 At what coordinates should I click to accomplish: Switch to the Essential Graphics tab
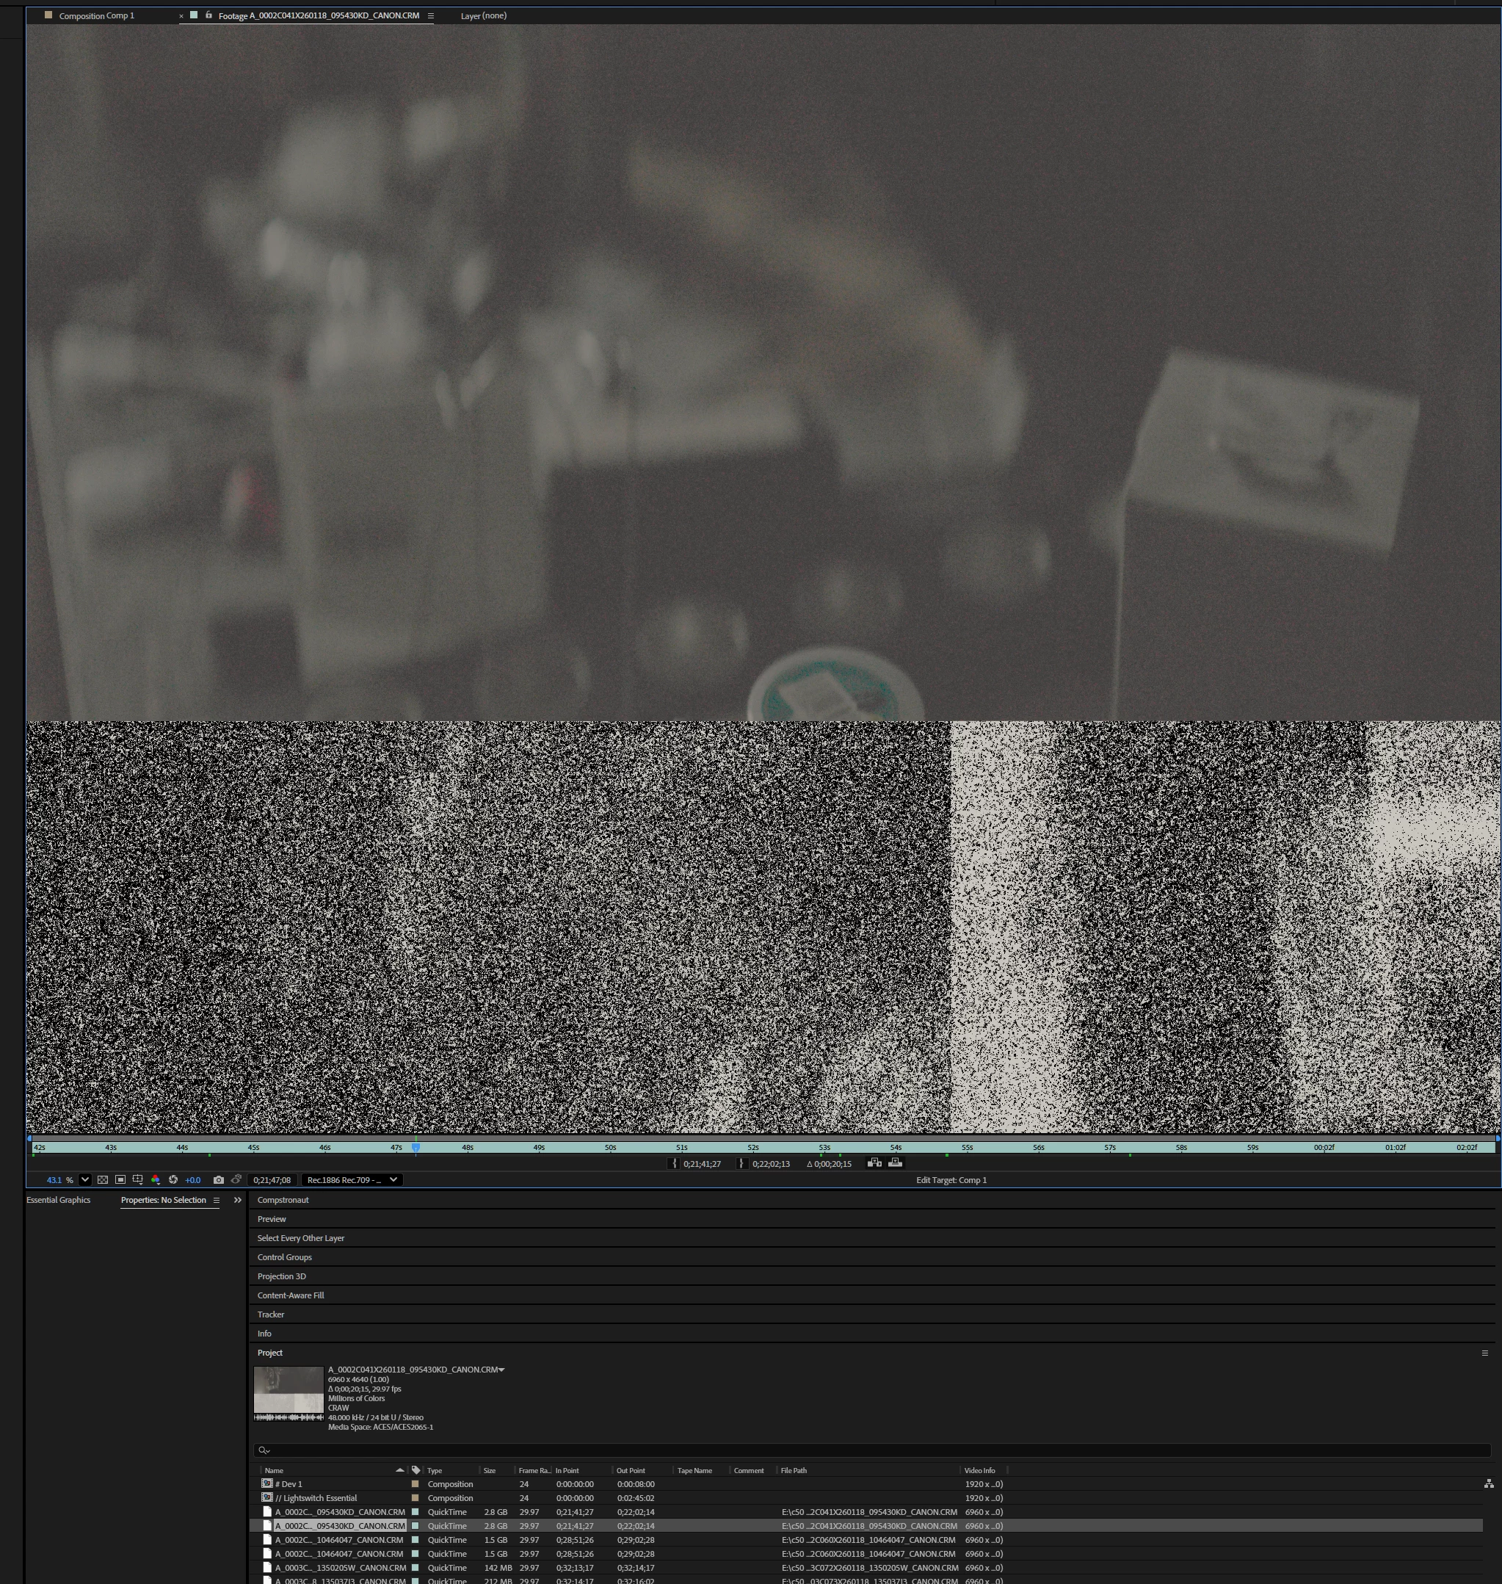tap(59, 1200)
